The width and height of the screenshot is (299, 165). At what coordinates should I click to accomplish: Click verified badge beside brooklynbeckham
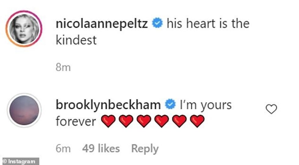pyautogui.click(x=170, y=105)
